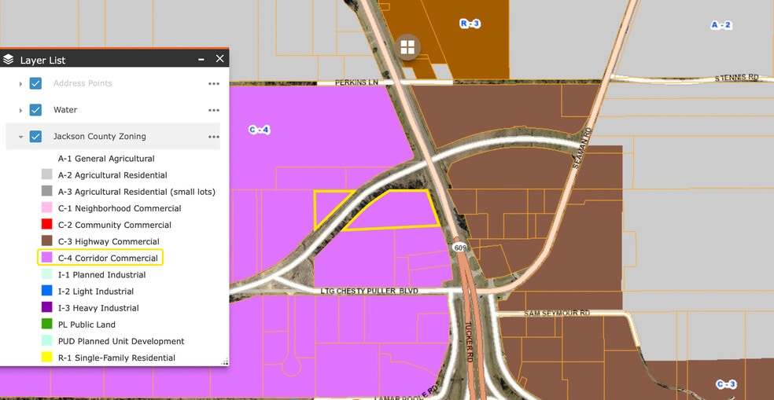774x400 pixels.
Task: Minimize the Layer List panel
Action: pyautogui.click(x=201, y=59)
